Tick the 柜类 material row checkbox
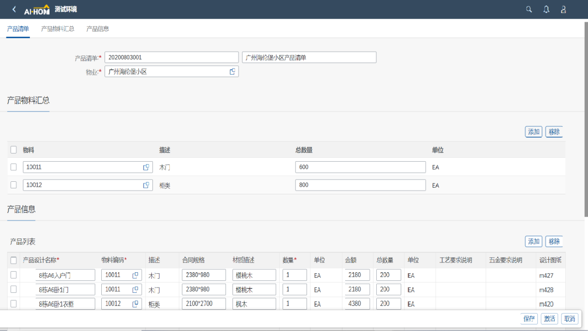 (14, 185)
